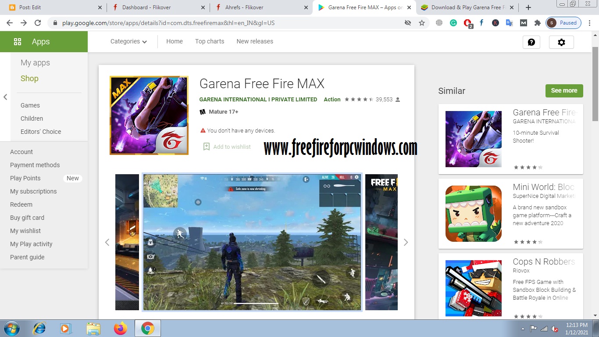599x337 pixels.
Task: Open My Play activity link
Action: pos(31,244)
